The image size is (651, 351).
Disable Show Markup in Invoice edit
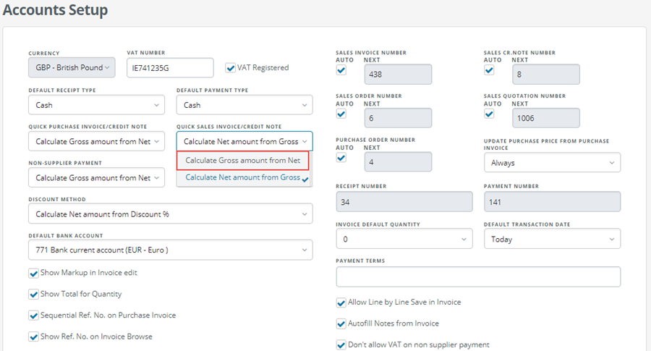tap(33, 274)
